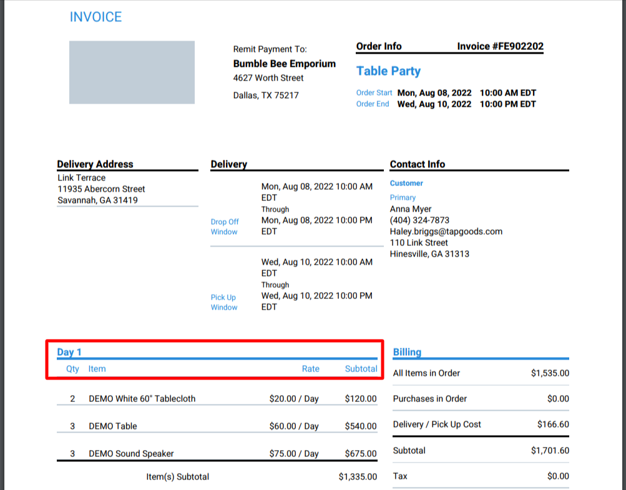Click the $540.00 table subtotal
Screen dimensions: 626x490
point(361,426)
